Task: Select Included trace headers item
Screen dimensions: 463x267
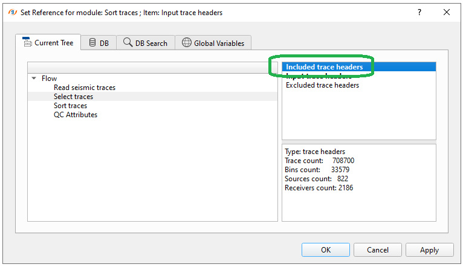Action: coord(325,67)
